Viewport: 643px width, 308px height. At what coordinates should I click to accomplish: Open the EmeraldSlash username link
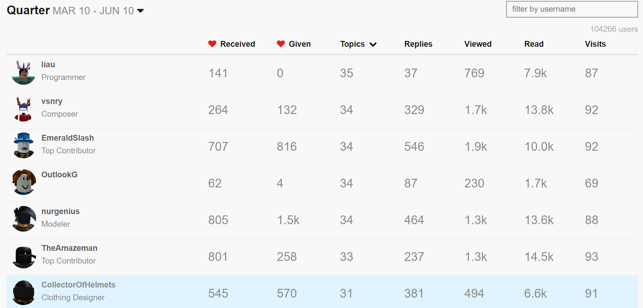click(x=68, y=138)
